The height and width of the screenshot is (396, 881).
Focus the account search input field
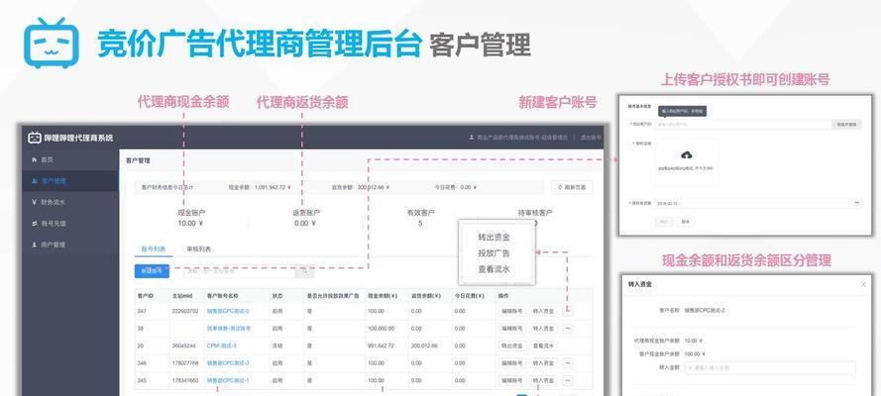coord(240,271)
